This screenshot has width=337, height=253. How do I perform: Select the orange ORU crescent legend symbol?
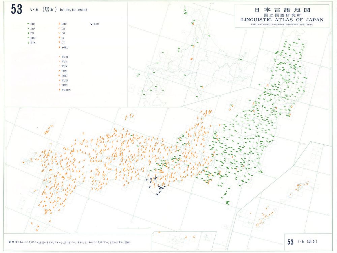pyautogui.click(x=59, y=24)
